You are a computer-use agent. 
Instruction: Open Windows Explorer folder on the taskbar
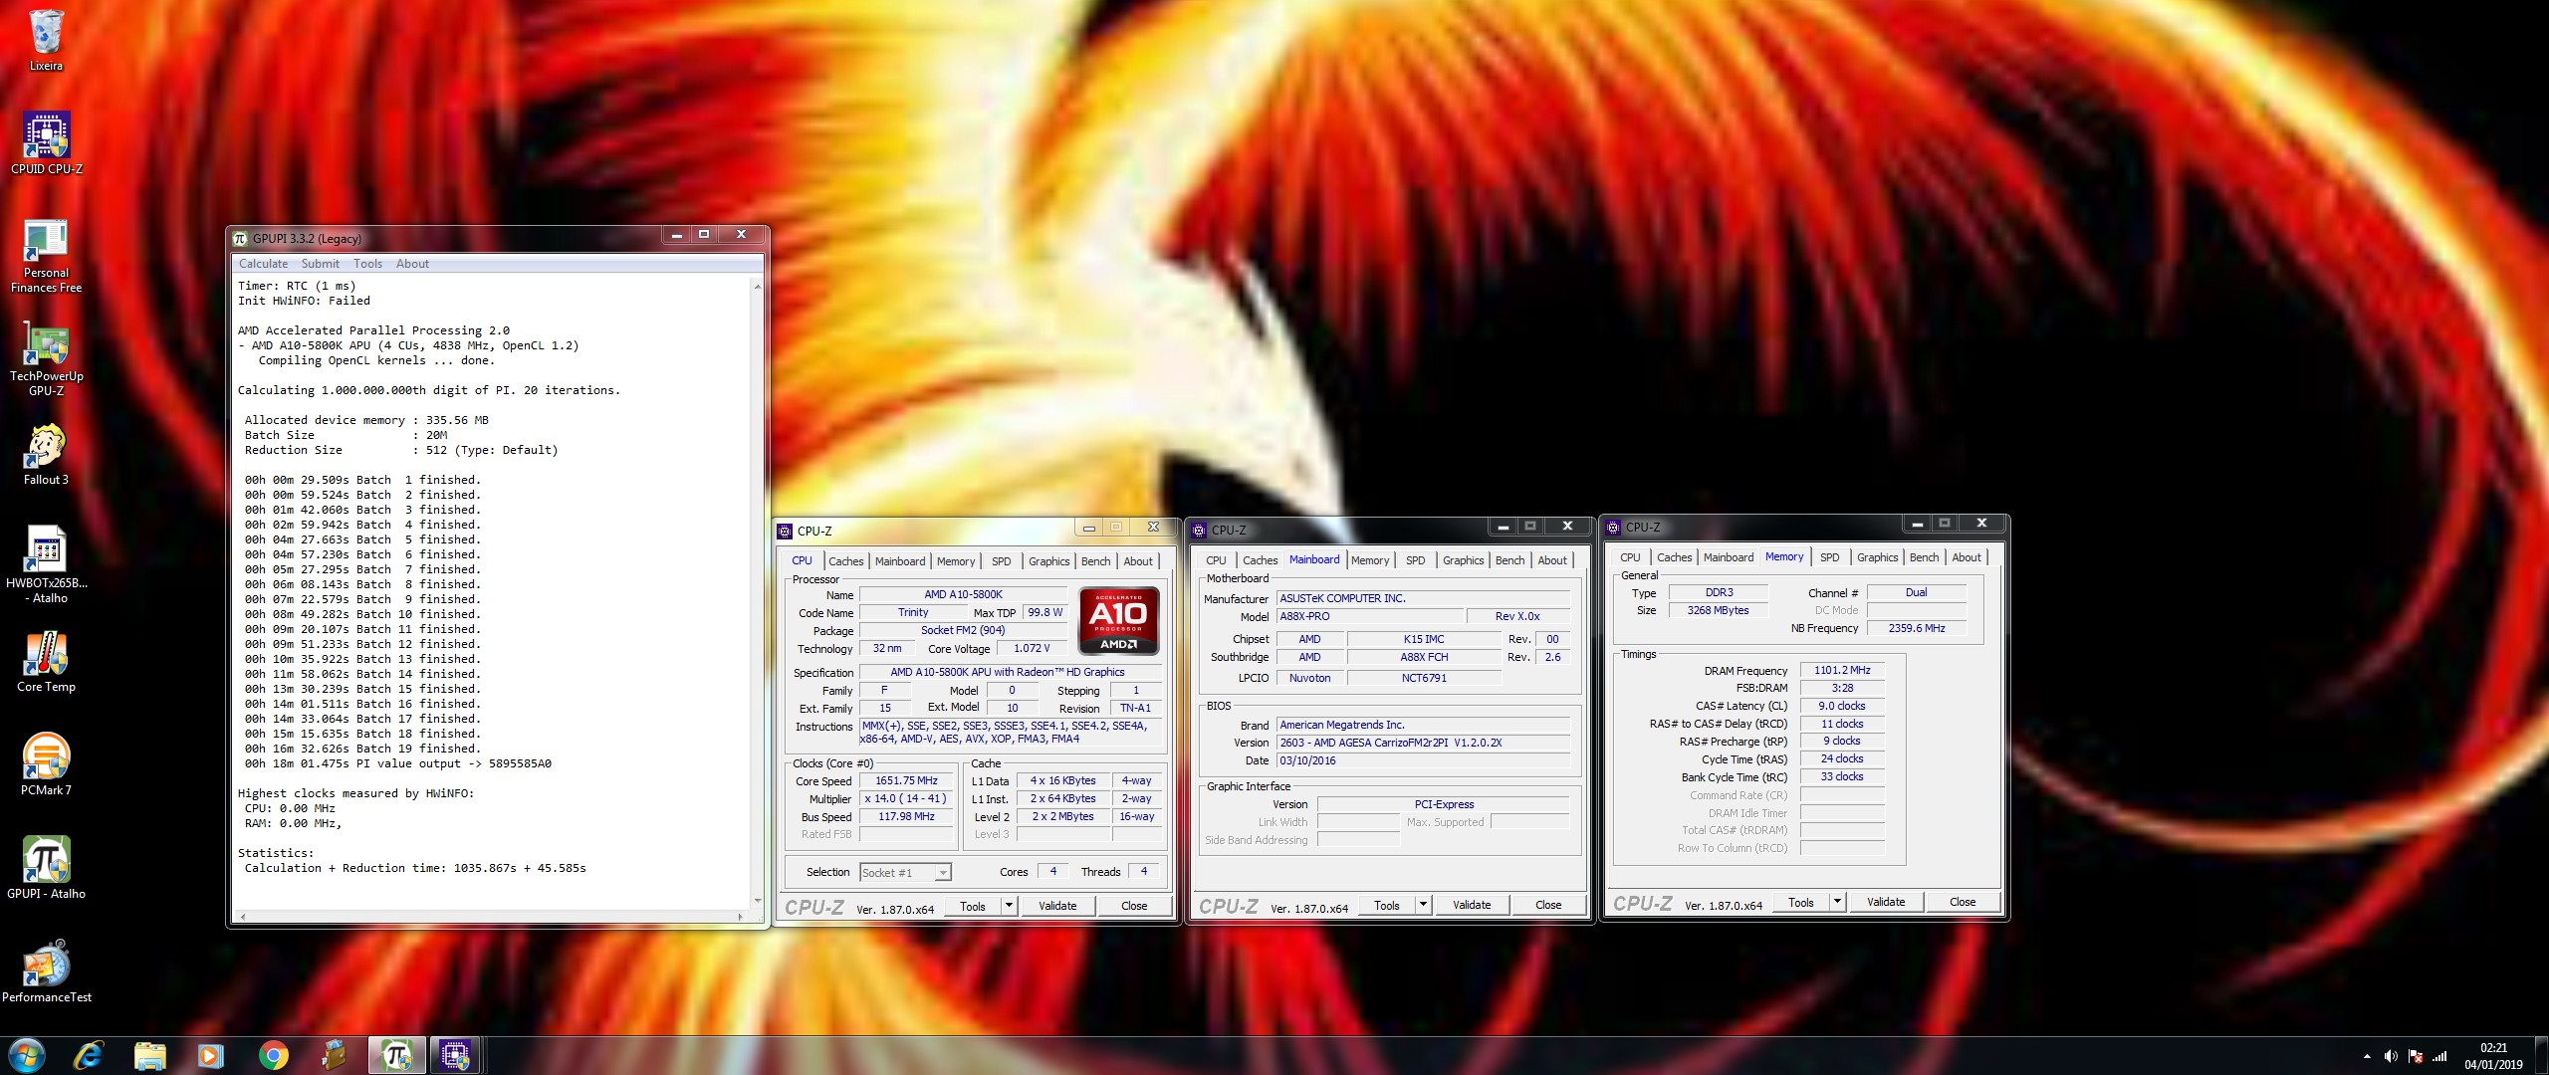(149, 1055)
